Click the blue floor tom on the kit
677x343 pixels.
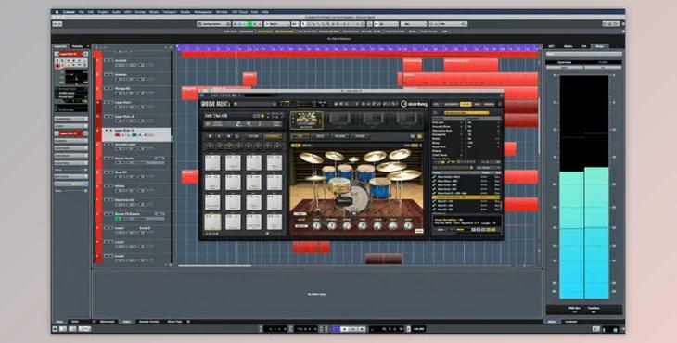pos(380,187)
